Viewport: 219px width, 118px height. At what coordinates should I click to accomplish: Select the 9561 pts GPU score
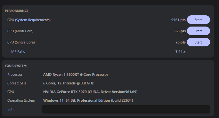[178, 20]
